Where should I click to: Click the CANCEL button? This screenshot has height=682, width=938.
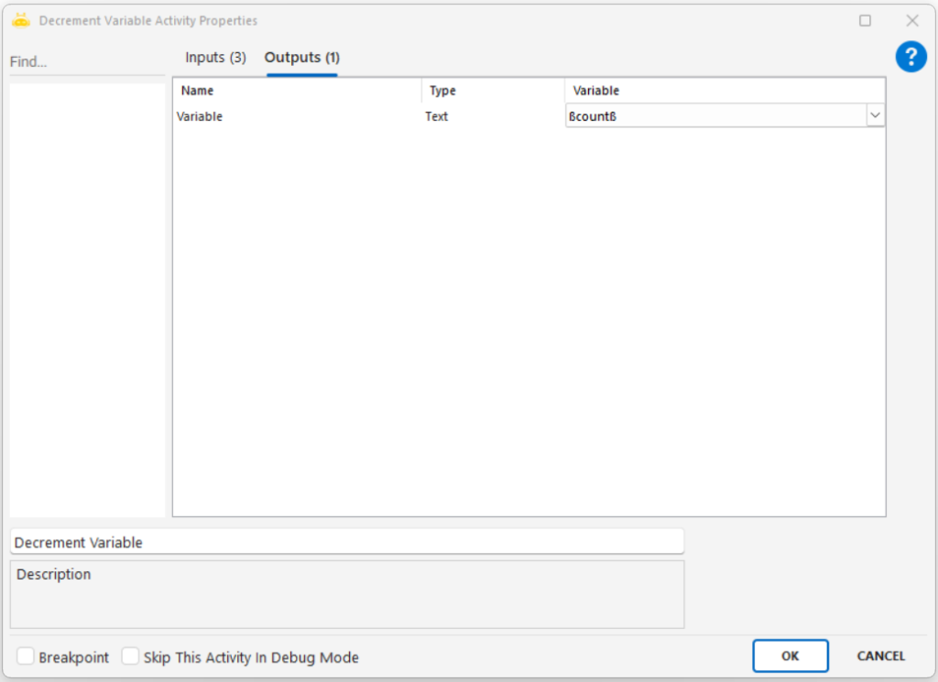pyautogui.click(x=880, y=655)
